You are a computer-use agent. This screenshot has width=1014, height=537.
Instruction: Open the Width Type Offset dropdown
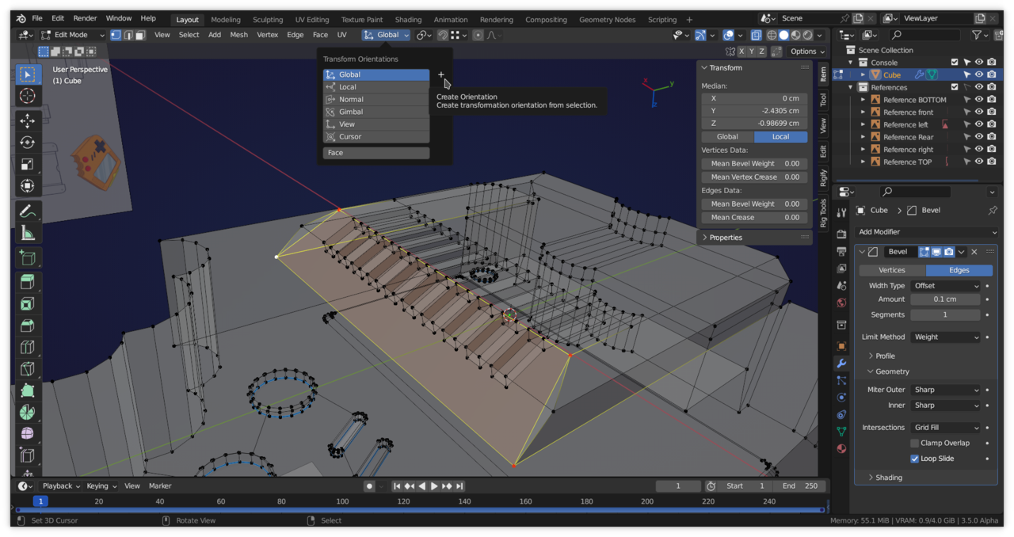click(x=945, y=286)
